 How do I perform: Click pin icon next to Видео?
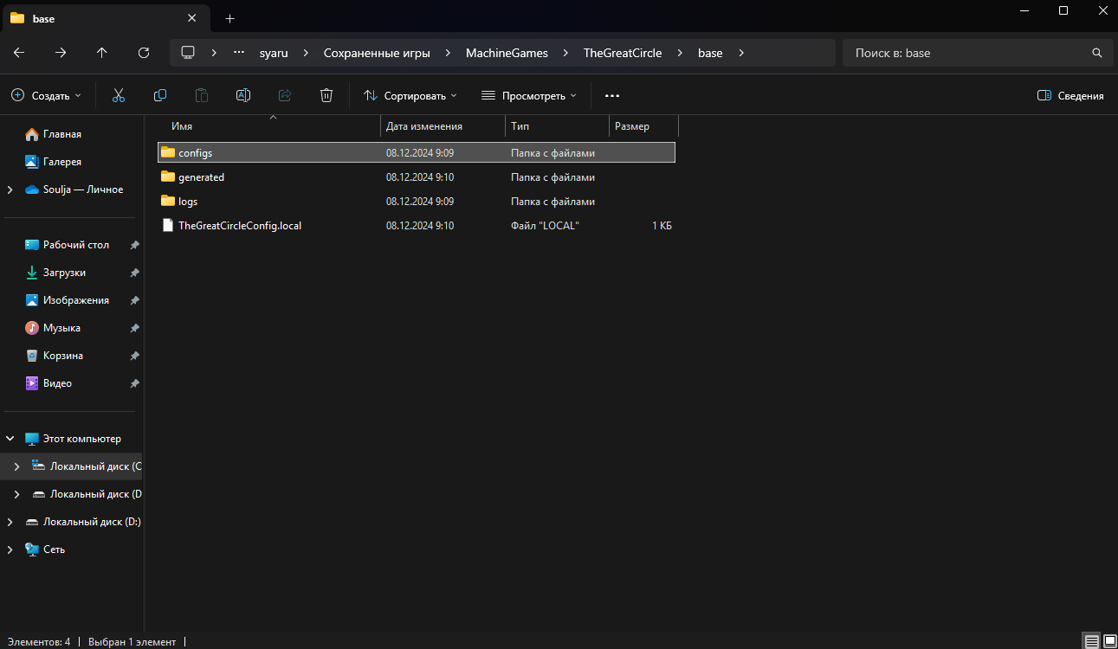(x=134, y=383)
